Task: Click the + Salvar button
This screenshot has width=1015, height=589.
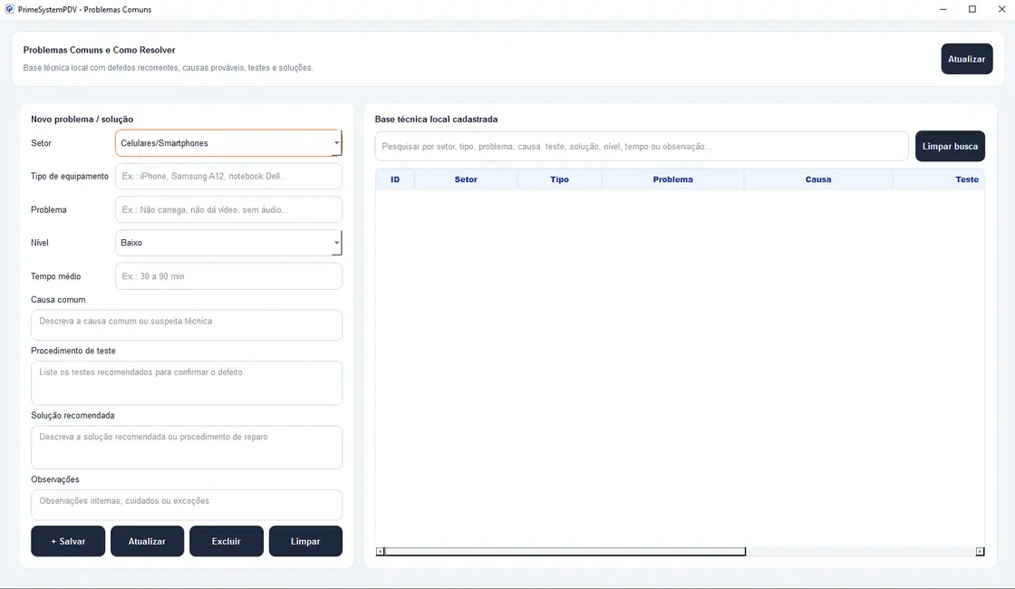Action: tap(68, 541)
